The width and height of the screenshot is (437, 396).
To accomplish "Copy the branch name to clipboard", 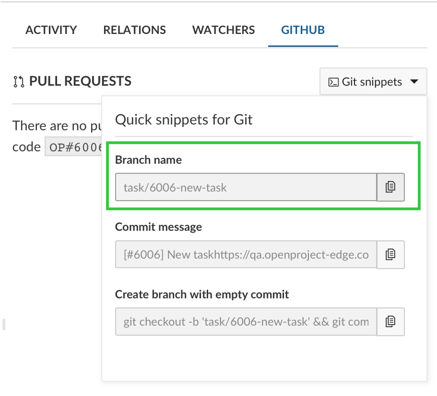I will pos(390,187).
